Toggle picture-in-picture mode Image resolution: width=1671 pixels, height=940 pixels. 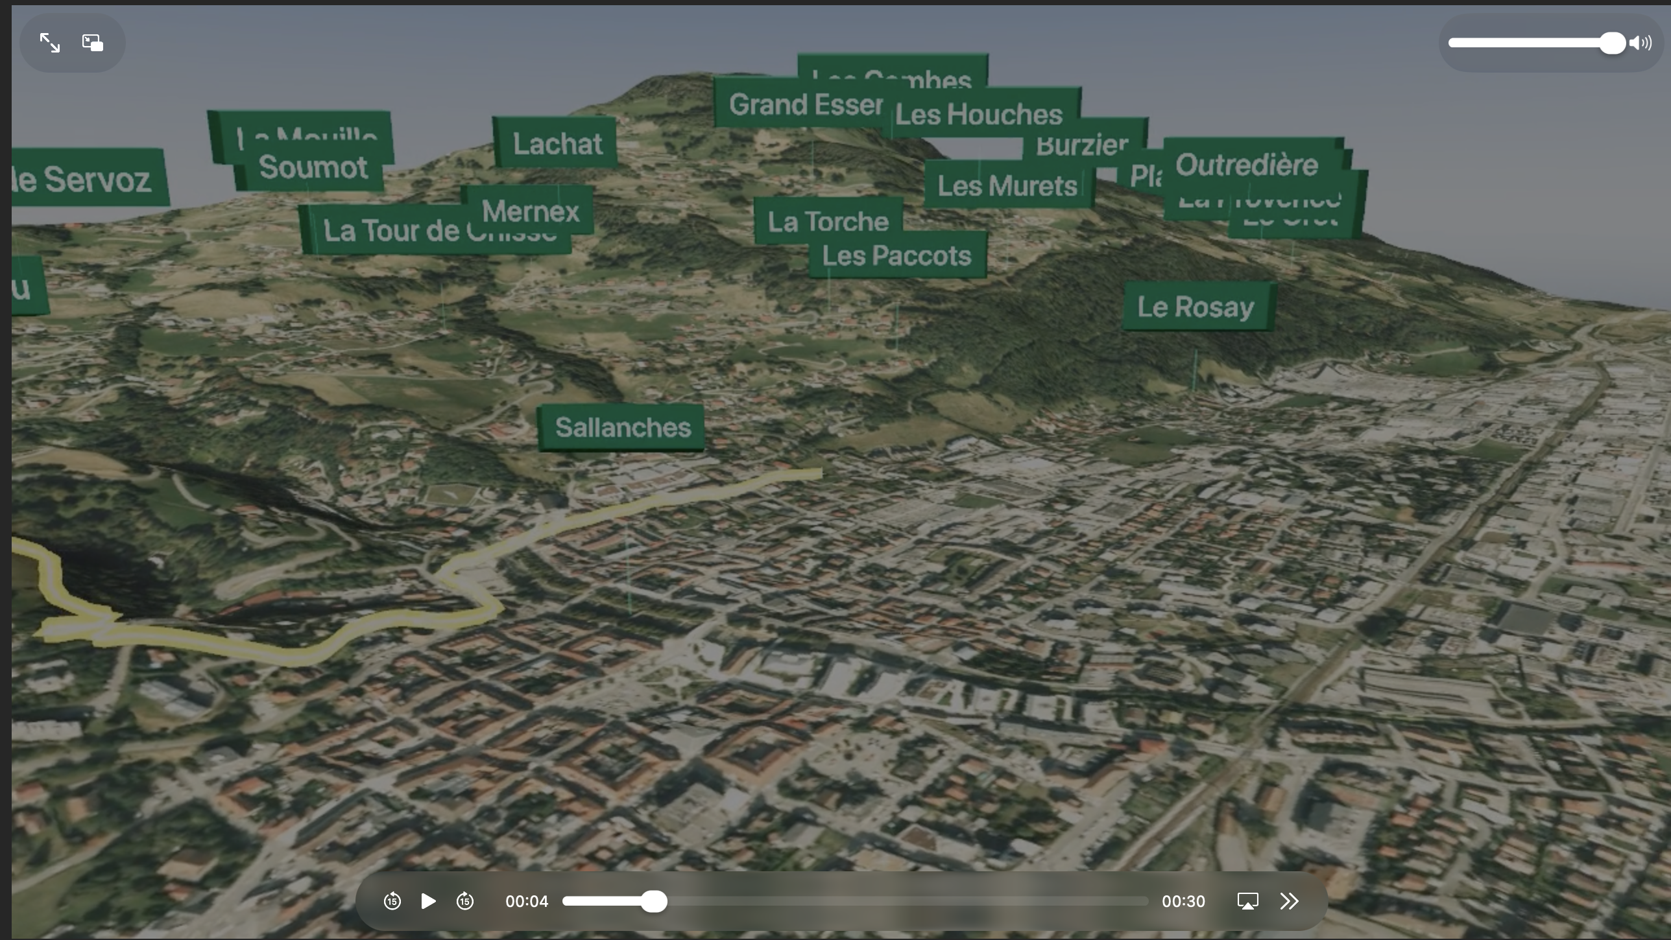tap(93, 43)
